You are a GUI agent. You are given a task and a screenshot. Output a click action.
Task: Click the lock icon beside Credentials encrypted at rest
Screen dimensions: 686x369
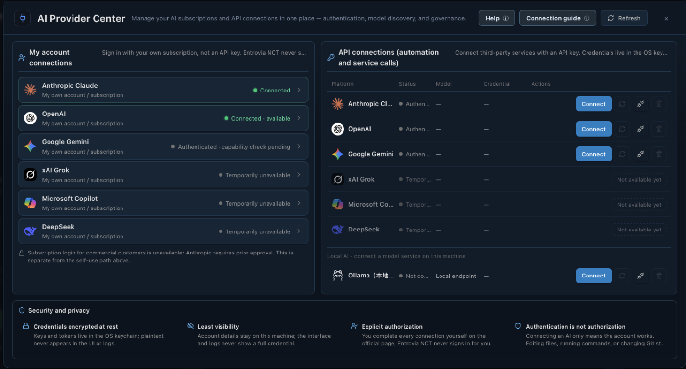pyautogui.click(x=26, y=326)
